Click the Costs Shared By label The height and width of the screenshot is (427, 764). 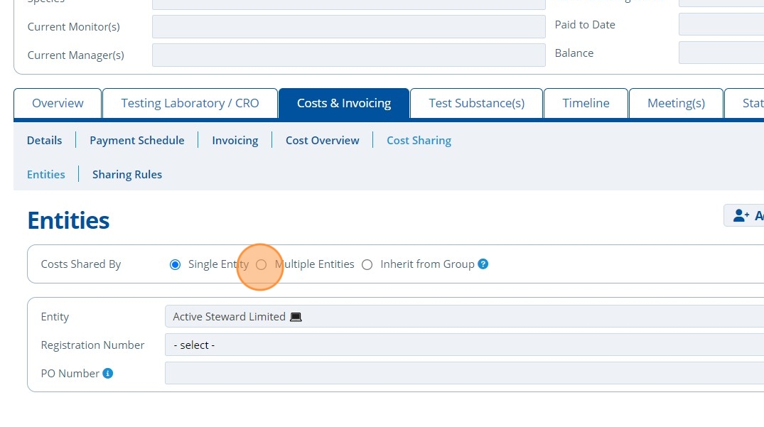pos(81,264)
